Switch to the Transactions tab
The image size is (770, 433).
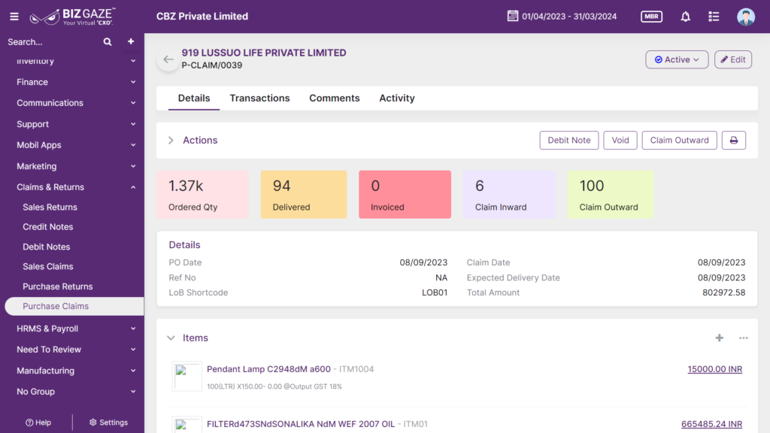tap(259, 98)
